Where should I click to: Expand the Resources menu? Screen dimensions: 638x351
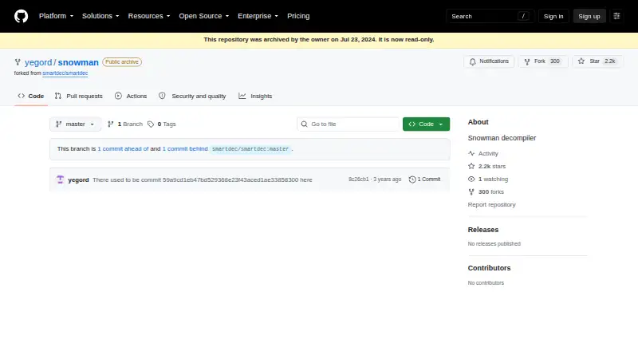pos(149,16)
